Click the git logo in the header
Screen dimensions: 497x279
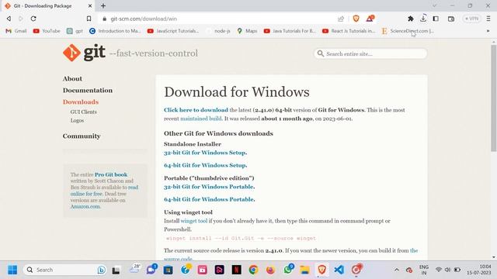pos(84,53)
